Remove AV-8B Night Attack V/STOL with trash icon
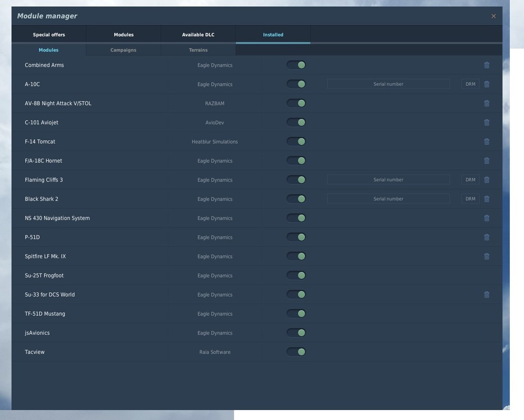This screenshot has height=420, width=524. coord(487,104)
